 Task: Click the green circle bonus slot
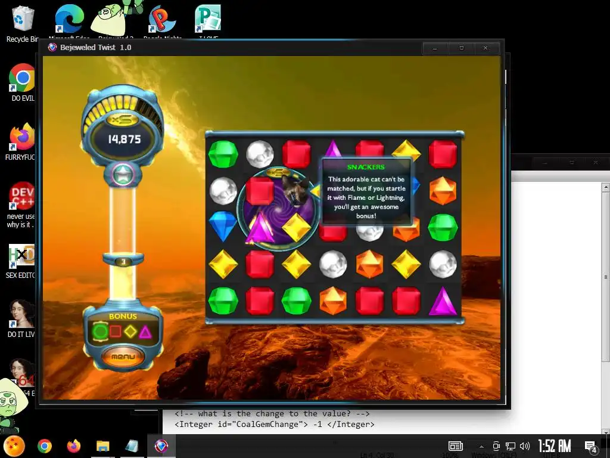click(x=100, y=332)
